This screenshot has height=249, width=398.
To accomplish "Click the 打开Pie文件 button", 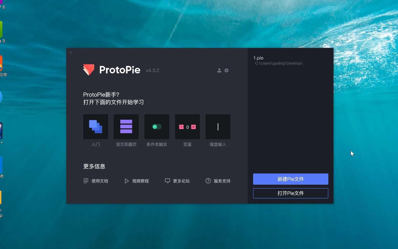I will [x=291, y=193].
